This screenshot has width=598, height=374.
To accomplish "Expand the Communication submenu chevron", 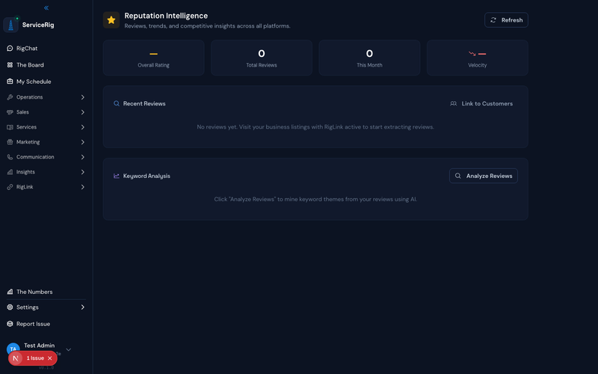I will pyautogui.click(x=82, y=157).
